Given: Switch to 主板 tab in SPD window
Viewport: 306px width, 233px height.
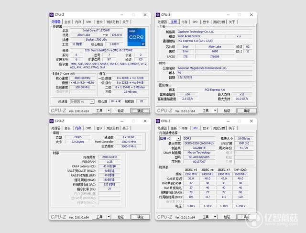Looking at the screenshot, I should click(x=174, y=128).
